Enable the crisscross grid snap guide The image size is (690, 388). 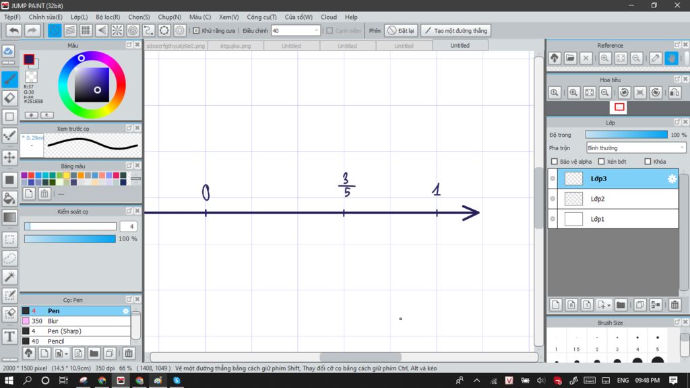tap(86, 30)
